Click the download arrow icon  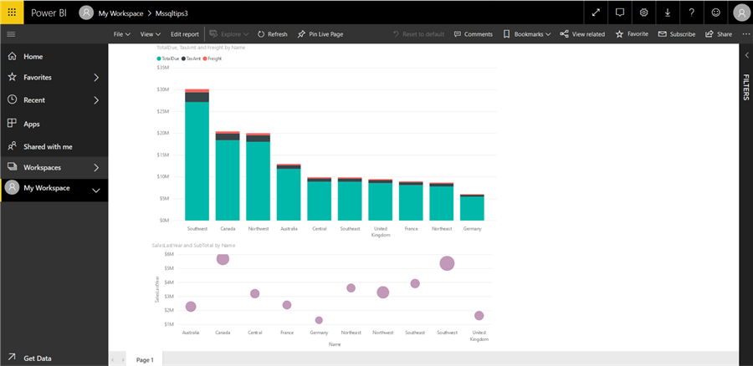668,13
